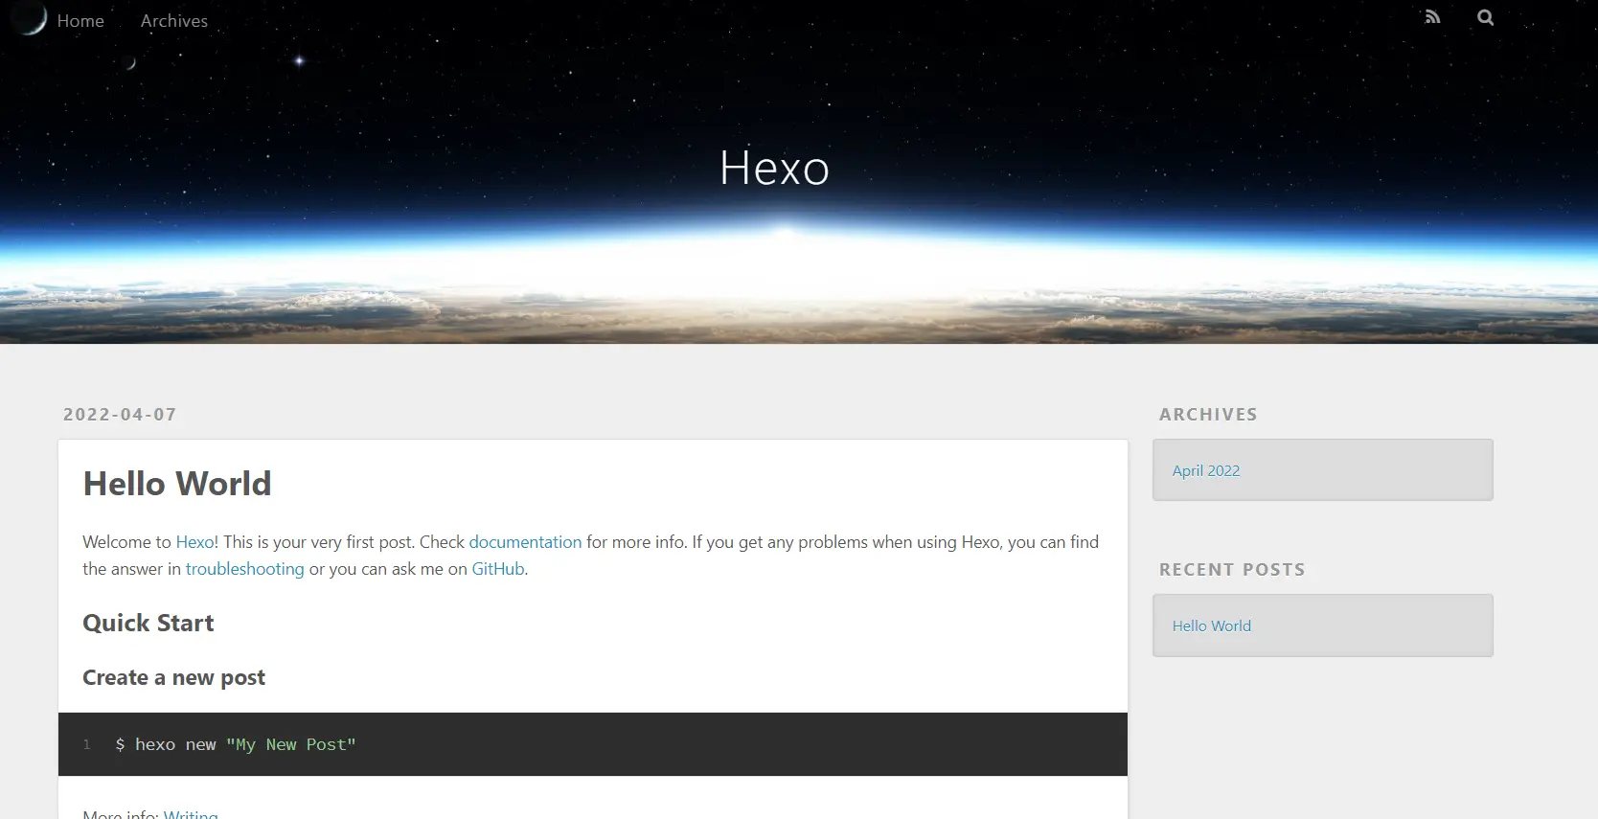Open the 2022-04-07 post date link
Viewport: 1598px width, 819px height.
tap(120, 415)
